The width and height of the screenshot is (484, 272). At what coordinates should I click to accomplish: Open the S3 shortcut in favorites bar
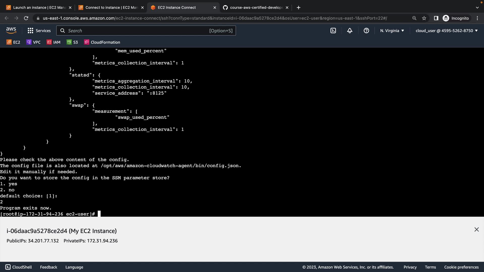72,42
